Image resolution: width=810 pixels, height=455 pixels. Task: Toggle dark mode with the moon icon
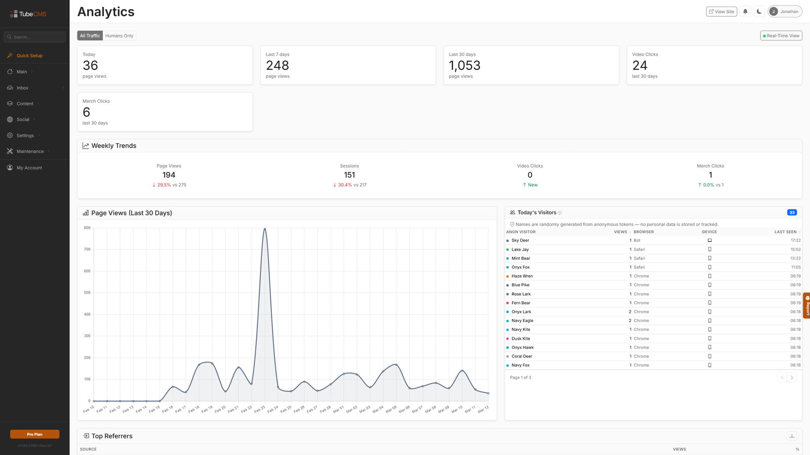coord(759,11)
